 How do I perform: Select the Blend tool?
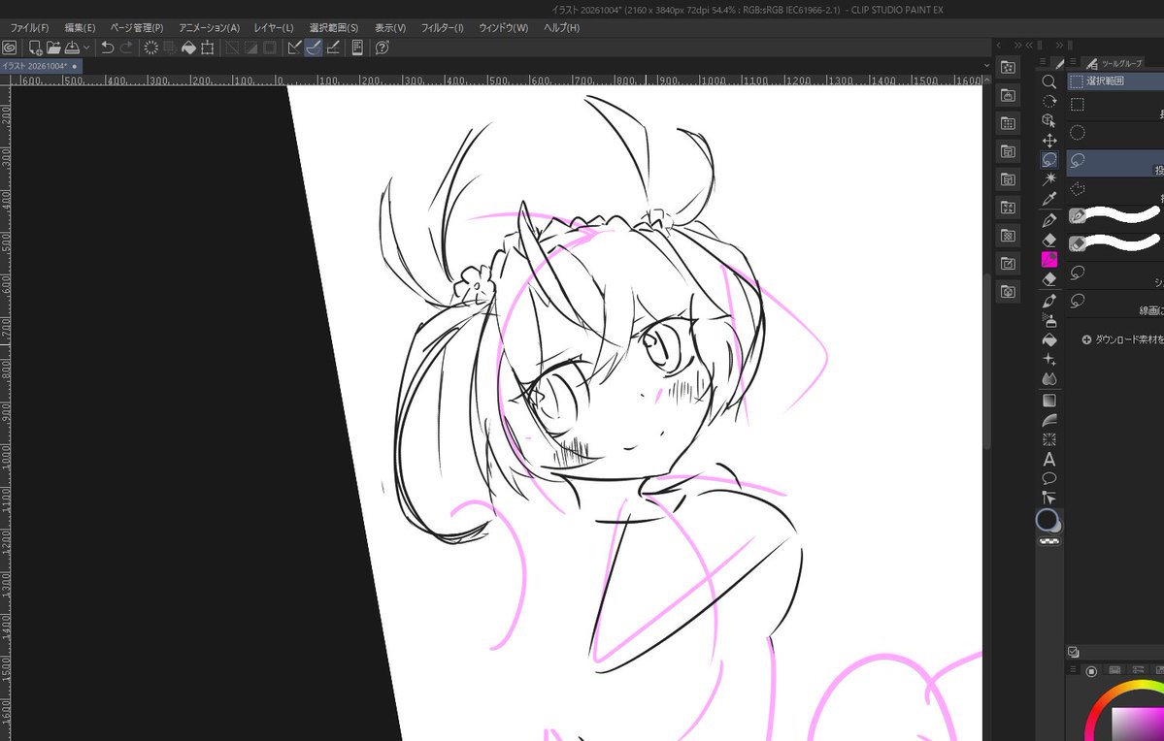pos(1048,378)
